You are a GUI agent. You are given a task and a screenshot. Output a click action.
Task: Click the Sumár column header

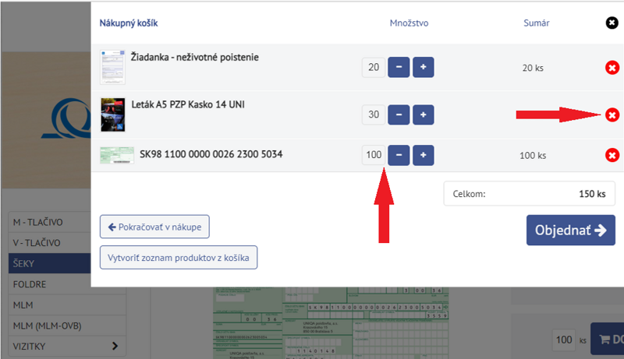537,23
